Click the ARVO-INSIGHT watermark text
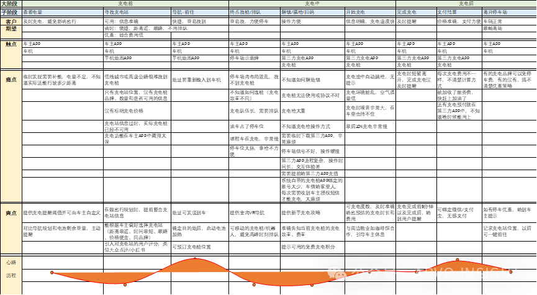 (x=466, y=273)
